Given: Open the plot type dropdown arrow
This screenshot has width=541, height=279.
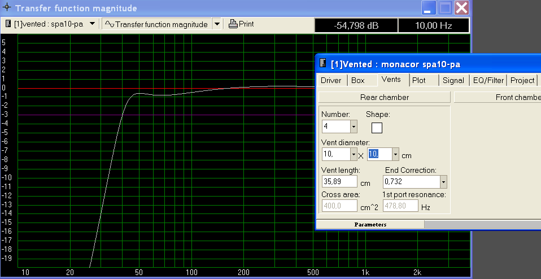Looking at the screenshot, I should (217, 24).
